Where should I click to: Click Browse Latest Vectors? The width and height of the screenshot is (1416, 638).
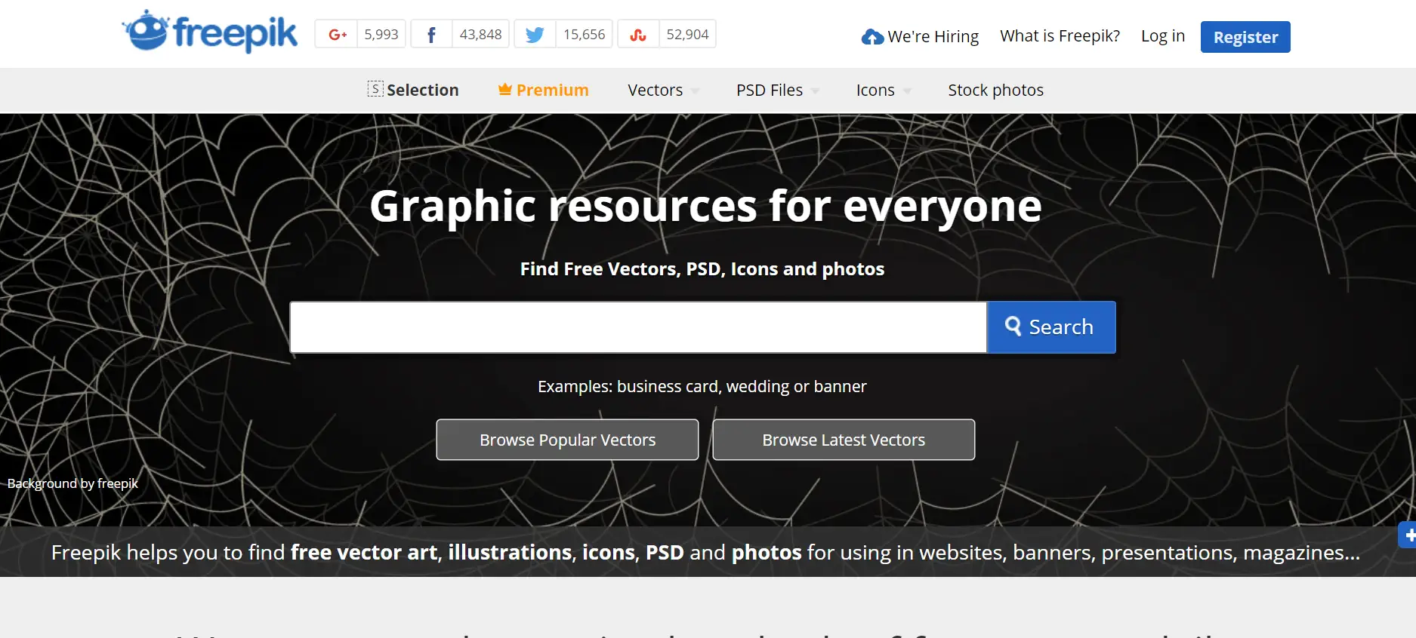[x=844, y=440]
